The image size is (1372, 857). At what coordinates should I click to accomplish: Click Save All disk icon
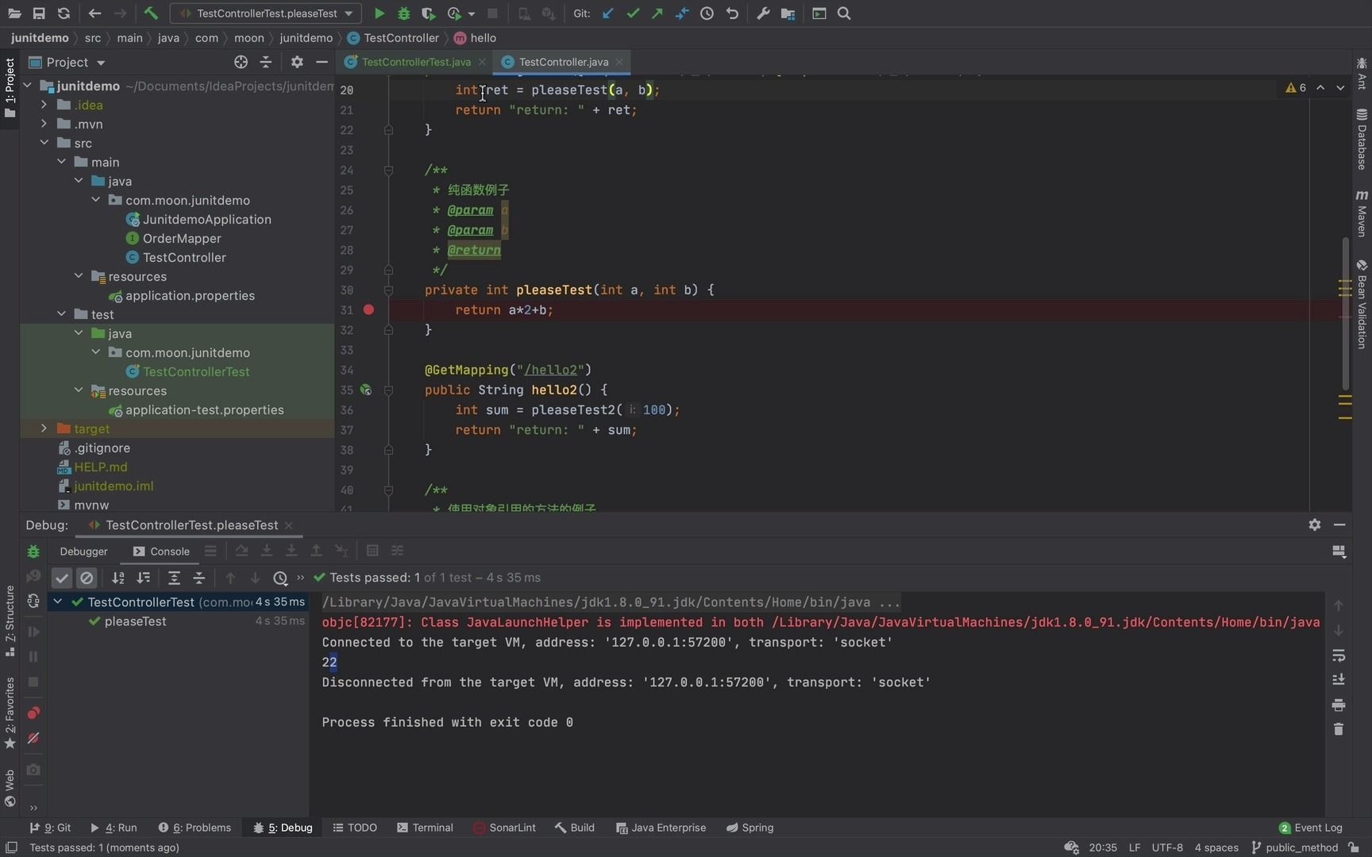(39, 13)
